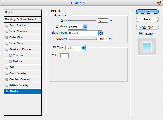Select the Drop Shadow label in styles list
This screenshot has width=163, height=120.
click(x=18, y=25)
